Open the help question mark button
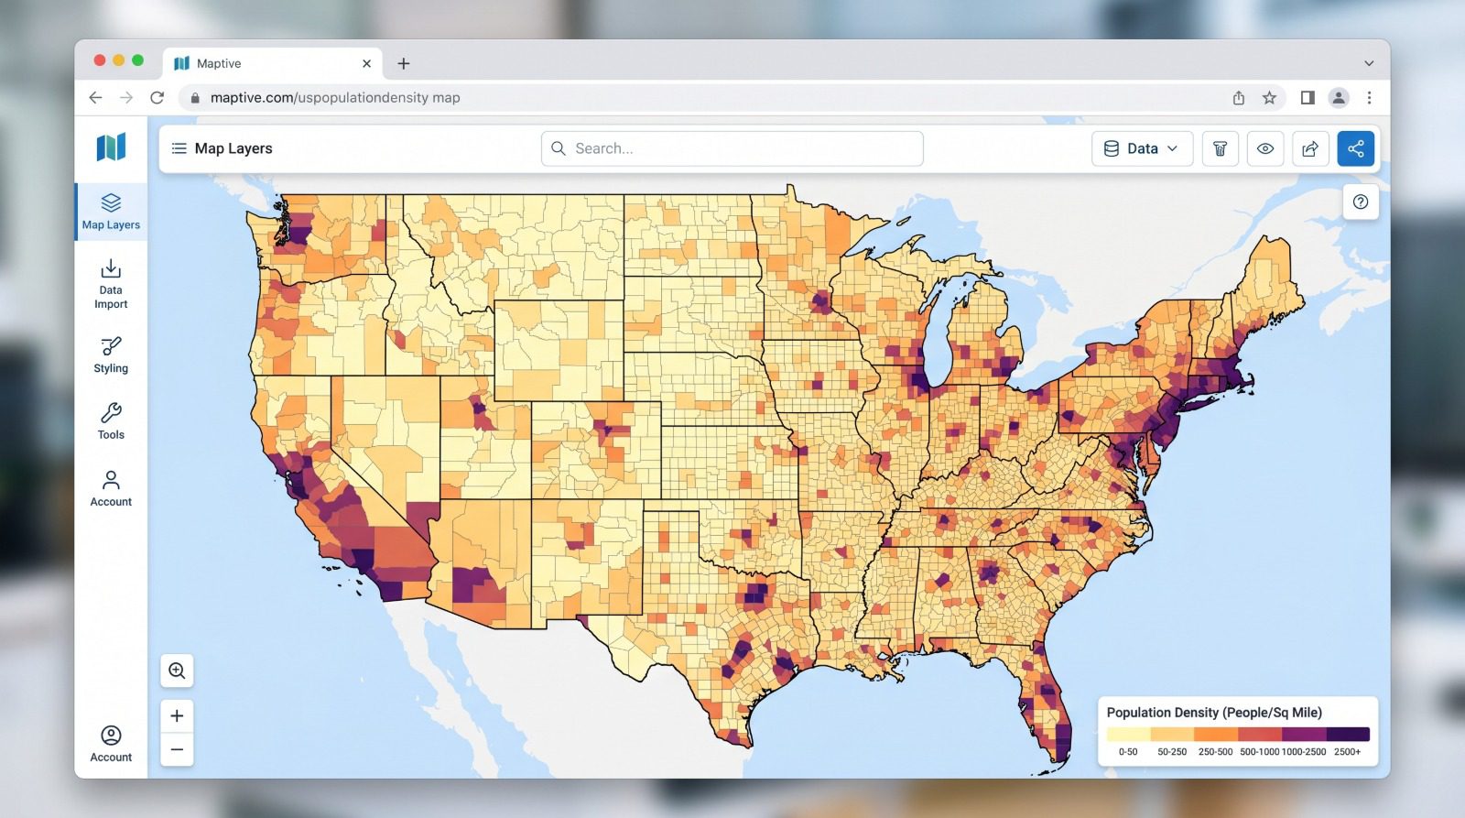Viewport: 1465px width, 818px height. coord(1361,202)
